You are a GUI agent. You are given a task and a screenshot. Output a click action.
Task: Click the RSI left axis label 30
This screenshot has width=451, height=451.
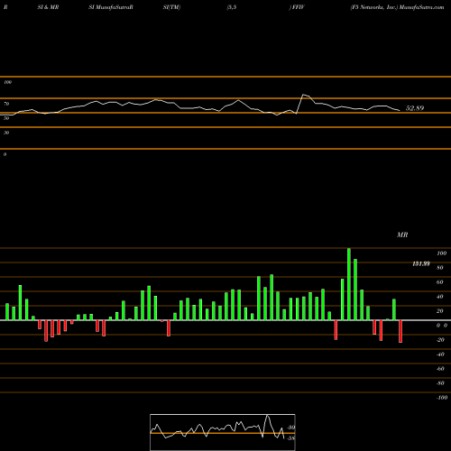6,133
